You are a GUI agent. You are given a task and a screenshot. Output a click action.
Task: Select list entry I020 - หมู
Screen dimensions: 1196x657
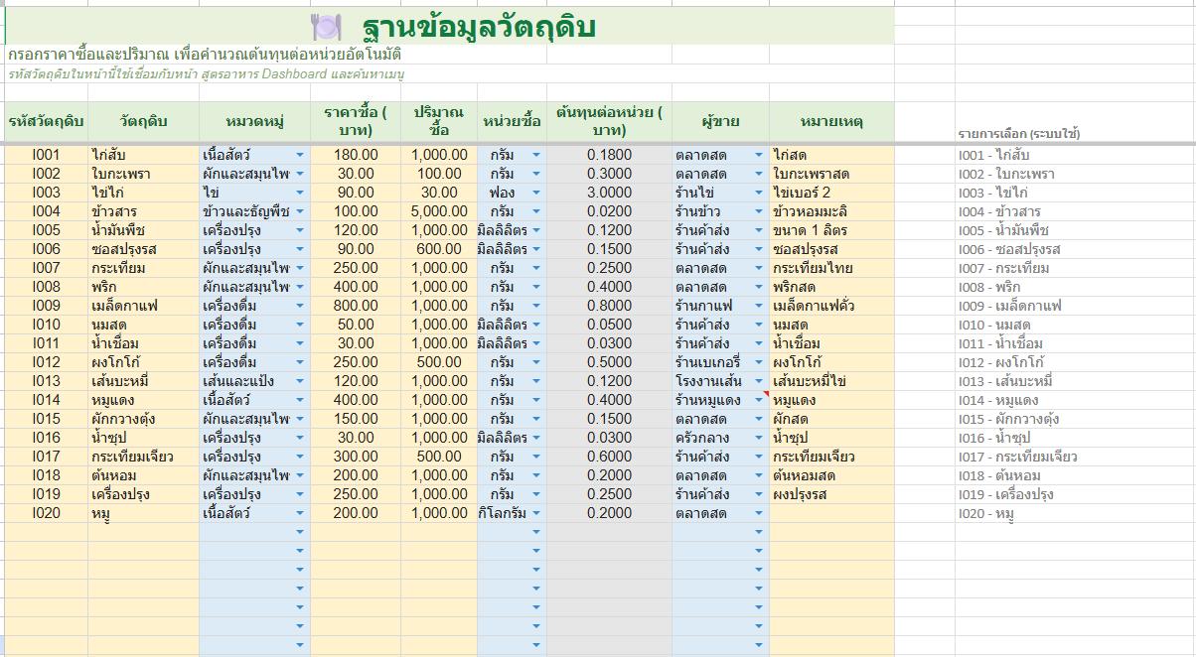coord(985,513)
